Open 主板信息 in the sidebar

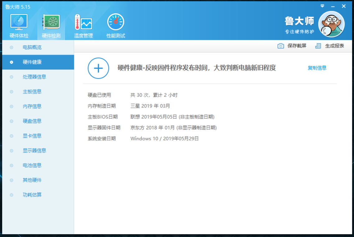coord(38,92)
